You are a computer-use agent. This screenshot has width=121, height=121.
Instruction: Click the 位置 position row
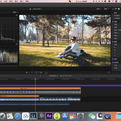(116, 25)
